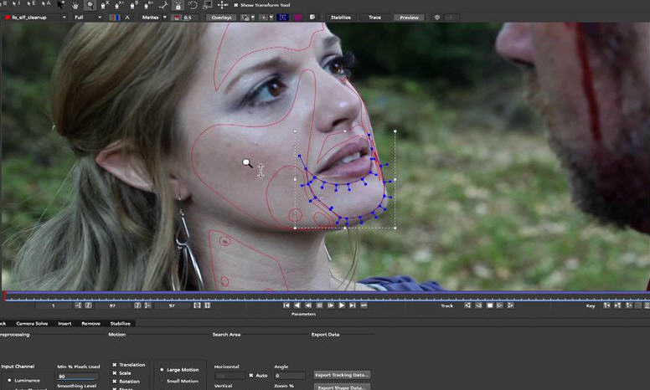Image resolution: width=650 pixels, height=390 pixels.
Task: Click the Stabilize view button
Action: tap(341, 18)
